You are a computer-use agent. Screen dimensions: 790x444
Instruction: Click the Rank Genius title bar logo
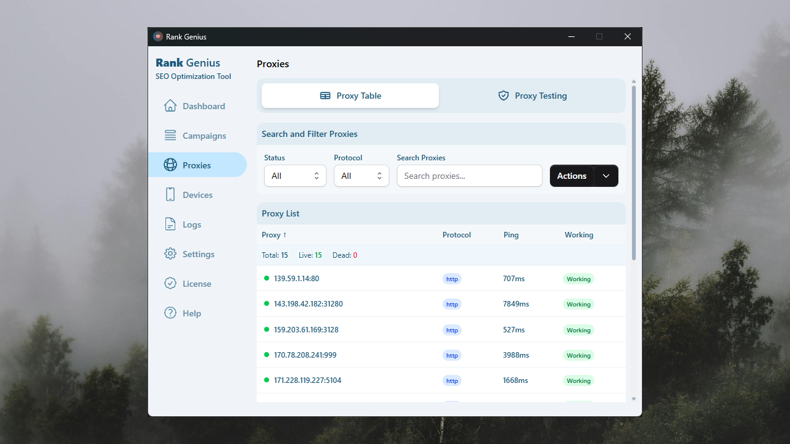(x=158, y=37)
